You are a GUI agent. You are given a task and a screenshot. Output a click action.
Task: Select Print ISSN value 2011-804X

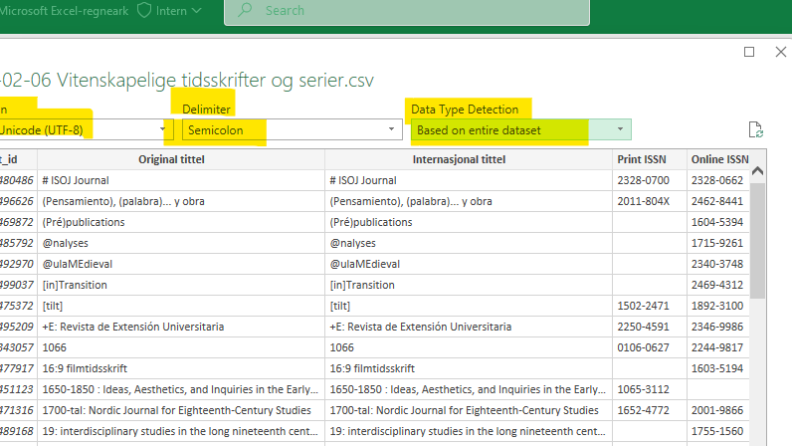pyautogui.click(x=643, y=201)
